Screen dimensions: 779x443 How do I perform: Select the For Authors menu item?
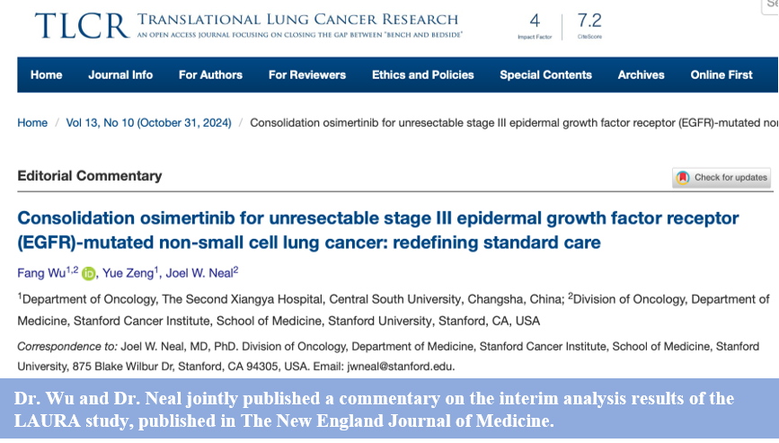click(x=210, y=75)
